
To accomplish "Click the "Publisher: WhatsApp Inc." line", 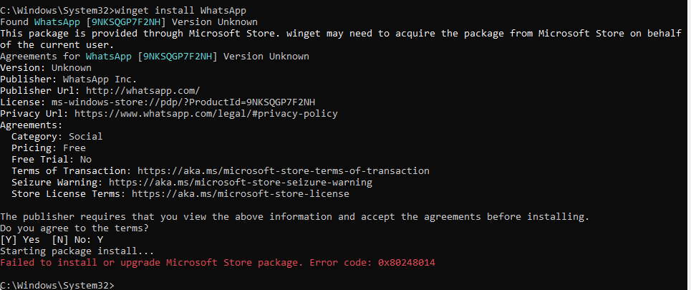I will pos(68,79).
